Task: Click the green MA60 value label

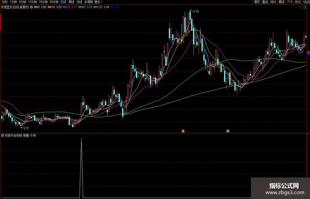Action: (85, 7)
